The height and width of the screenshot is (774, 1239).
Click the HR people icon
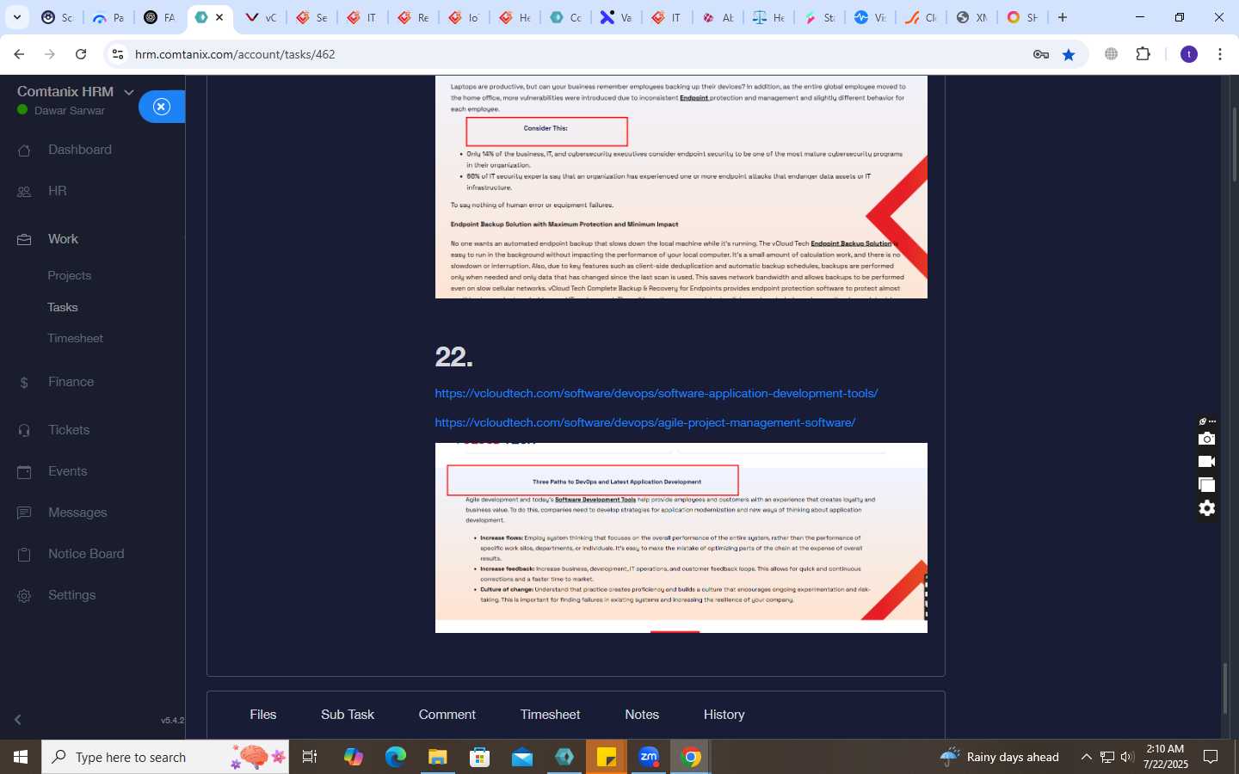coord(24,192)
